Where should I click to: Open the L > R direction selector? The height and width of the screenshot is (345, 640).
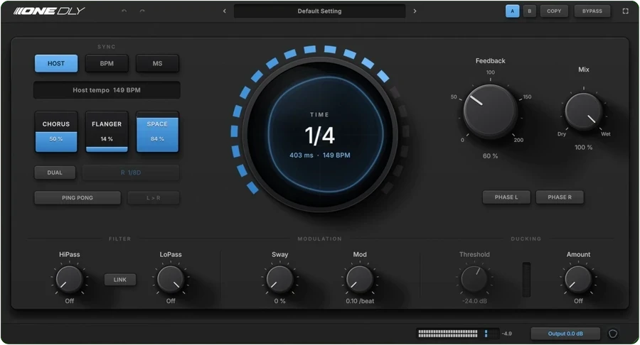coord(154,198)
